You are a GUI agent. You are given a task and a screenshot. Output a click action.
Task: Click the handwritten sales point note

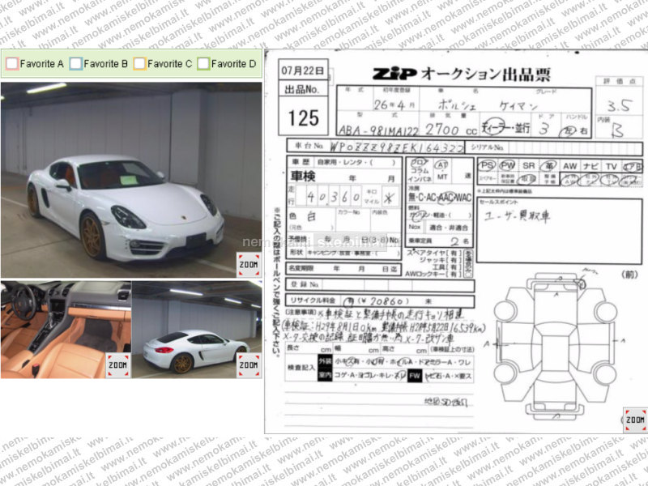517,216
